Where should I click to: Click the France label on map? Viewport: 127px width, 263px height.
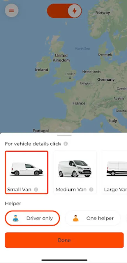point(79,103)
